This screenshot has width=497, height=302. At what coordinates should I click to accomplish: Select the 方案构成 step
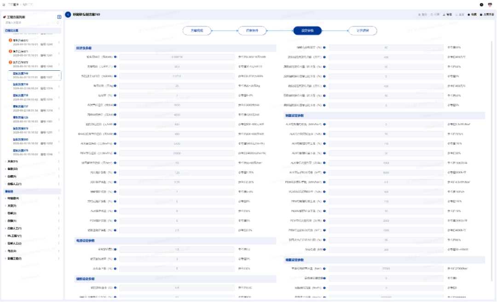coord(197,31)
